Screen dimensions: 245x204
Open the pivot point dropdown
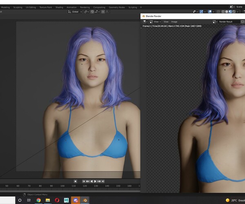(x=87, y=12)
